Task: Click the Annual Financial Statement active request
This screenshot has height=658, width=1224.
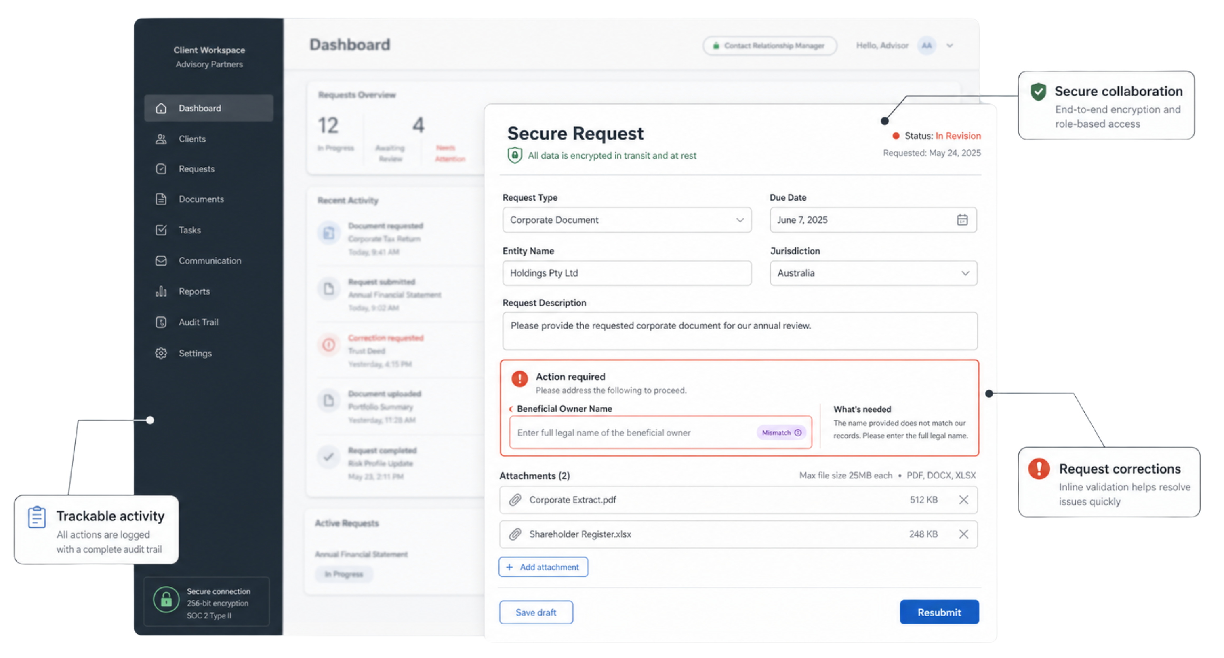Action: pos(361,555)
